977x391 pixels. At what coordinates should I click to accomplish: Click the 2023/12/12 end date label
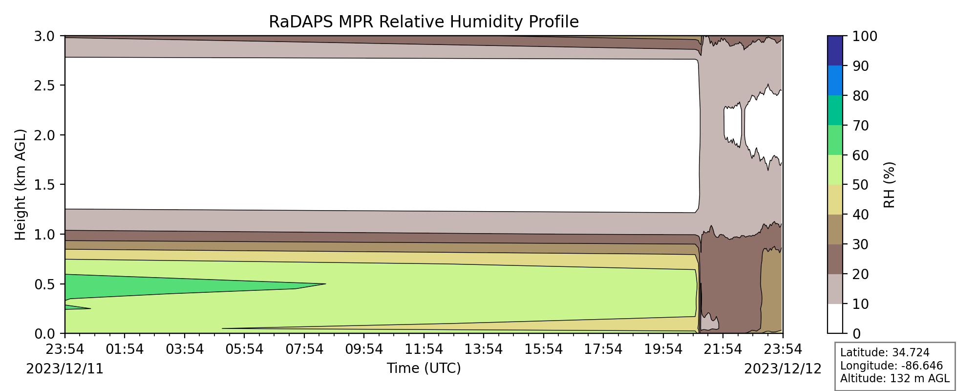point(783,369)
